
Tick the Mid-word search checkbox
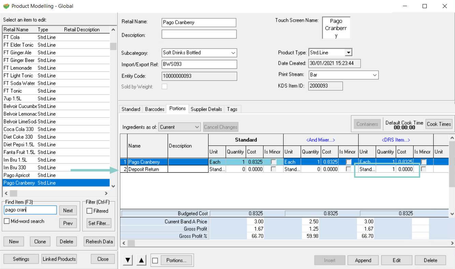[x=7, y=221]
